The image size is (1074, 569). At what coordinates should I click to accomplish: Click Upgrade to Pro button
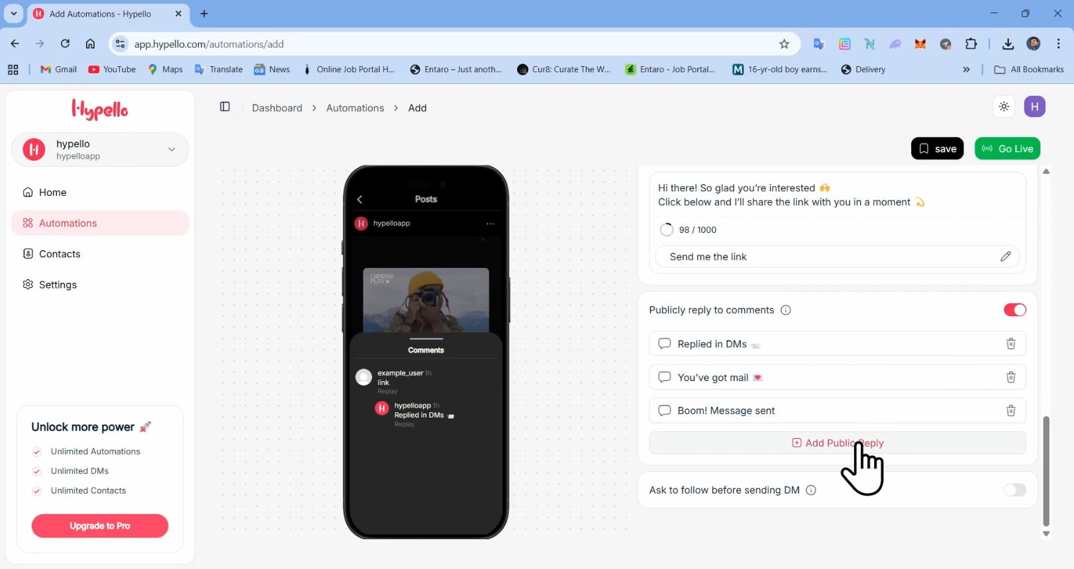pyautogui.click(x=100, y=526)
